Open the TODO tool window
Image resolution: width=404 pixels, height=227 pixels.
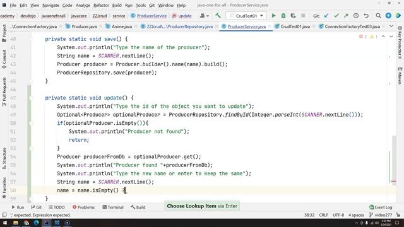point(57,207)
